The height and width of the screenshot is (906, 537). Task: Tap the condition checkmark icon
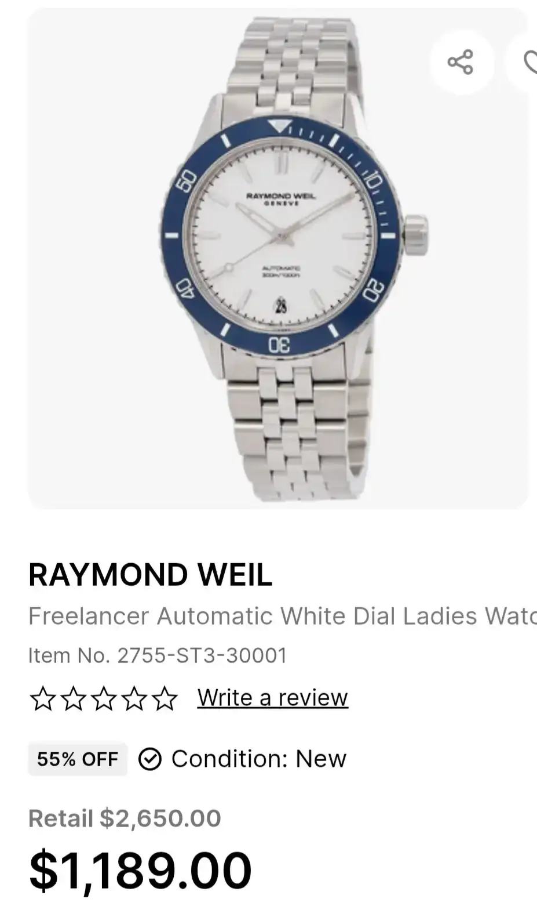point(150,759)
